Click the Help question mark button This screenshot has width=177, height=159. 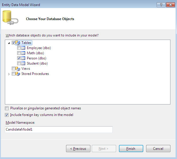161,5
